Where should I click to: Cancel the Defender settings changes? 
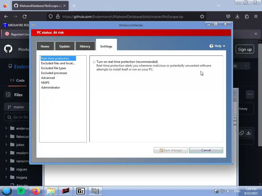coord(206,150)
